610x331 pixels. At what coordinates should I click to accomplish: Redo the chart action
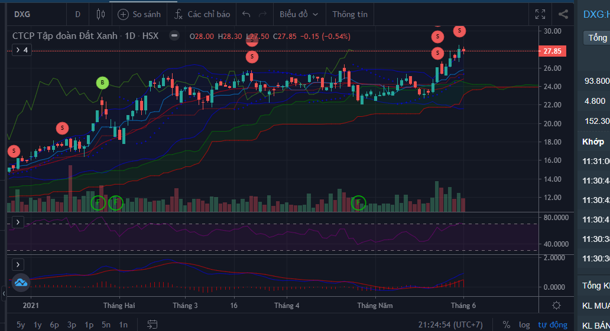[x=263, y=14]
